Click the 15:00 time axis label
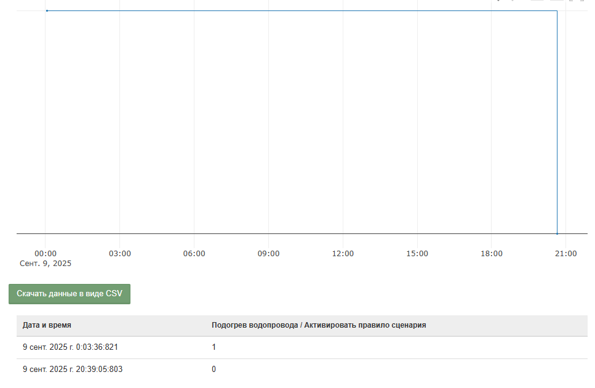 [x=417, y=254]
